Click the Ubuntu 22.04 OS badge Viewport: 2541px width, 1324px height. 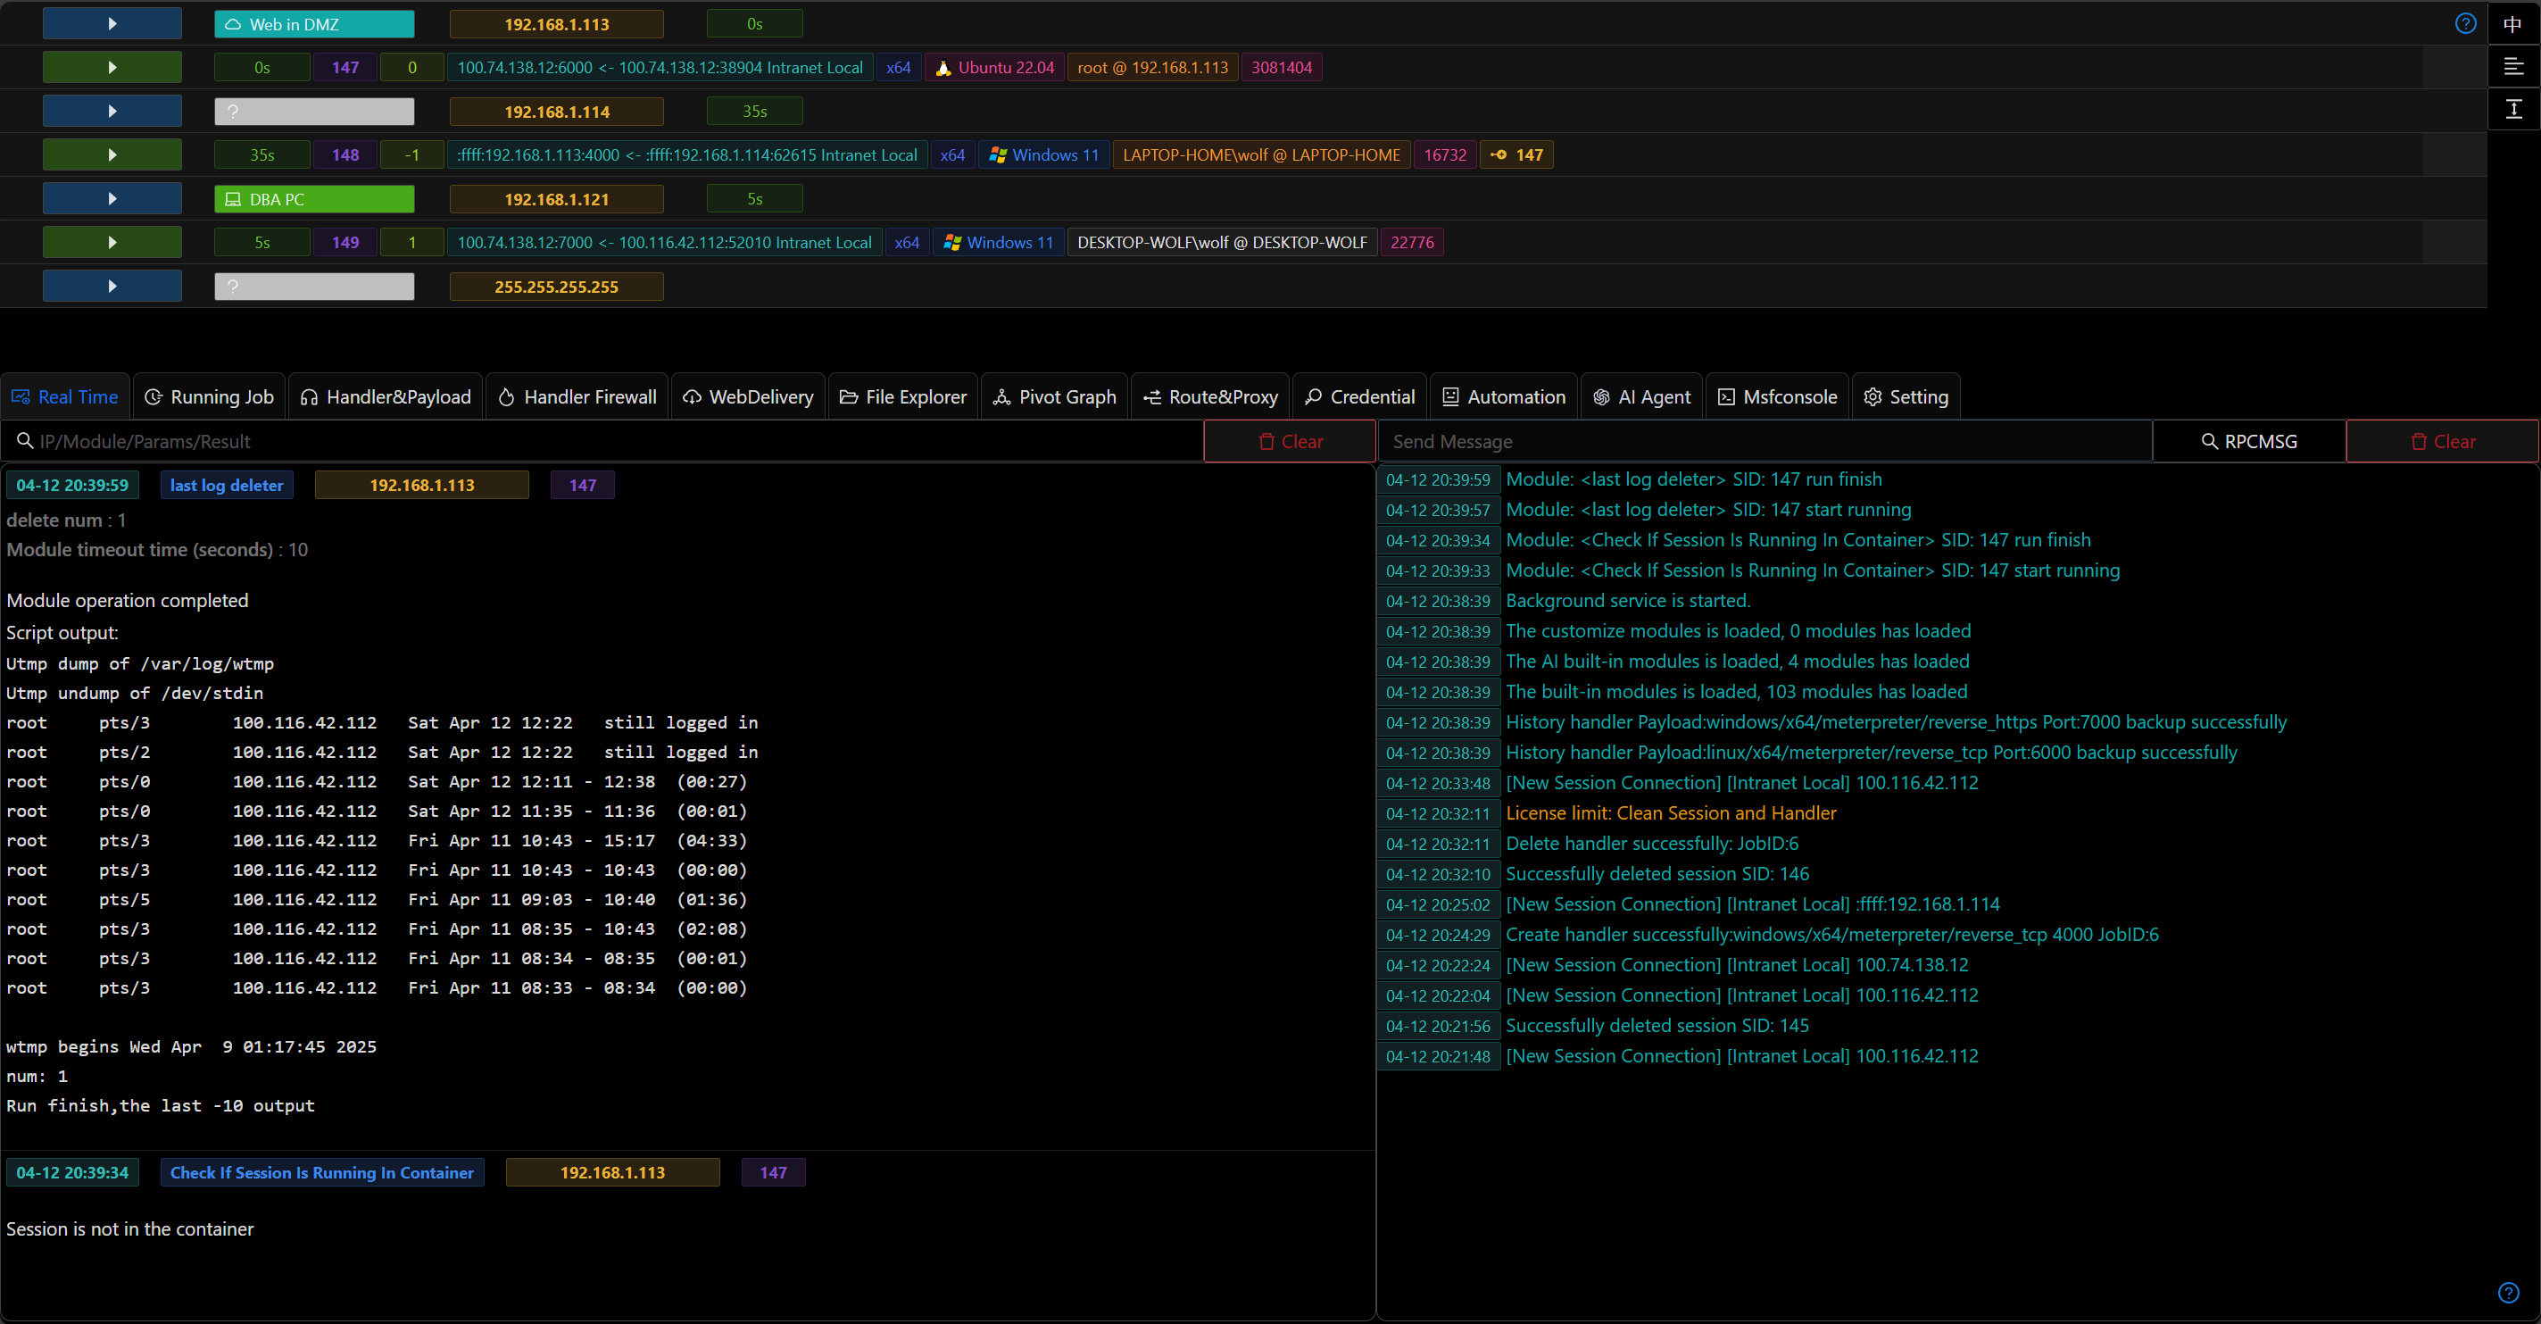click(x=994, y=67)
